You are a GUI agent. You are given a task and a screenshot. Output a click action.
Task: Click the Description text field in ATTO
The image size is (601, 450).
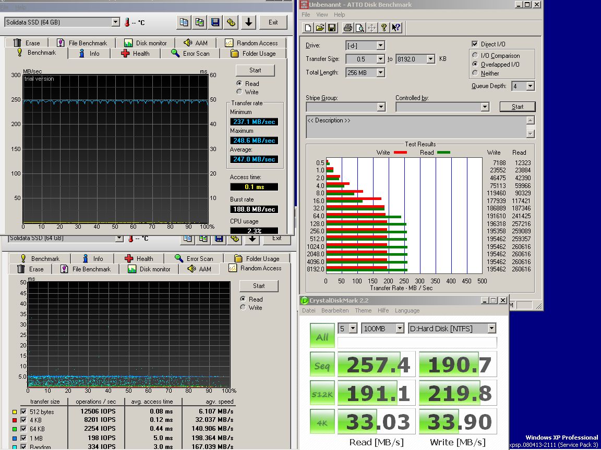(x=416, y=127)
